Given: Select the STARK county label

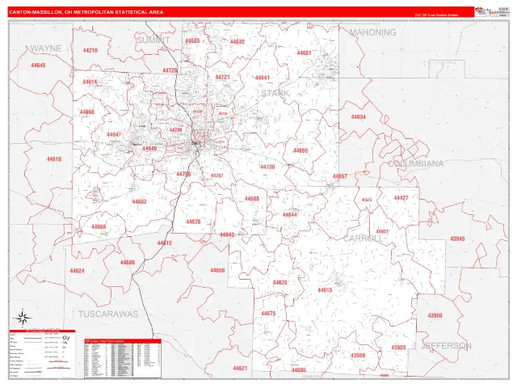Looking at the screenshot, I should coord(275,94).
